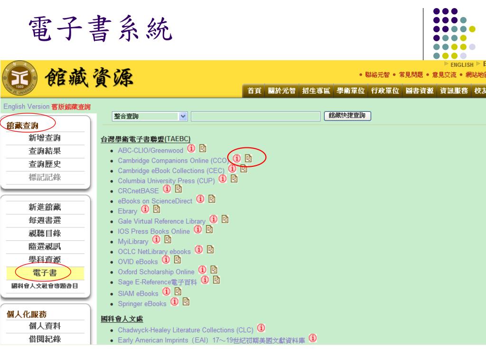This screenshot has height=364, width=486.
Task: Select 館藏查詢 in the sidebar
Action: point(22,125)
